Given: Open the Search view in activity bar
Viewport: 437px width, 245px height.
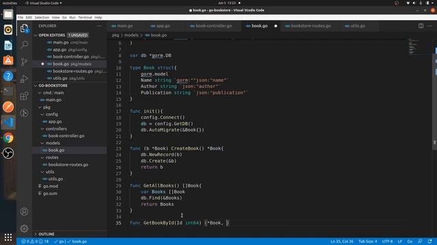Looking at the screenshot, I should pyautogui.click(x=25, y=45).
